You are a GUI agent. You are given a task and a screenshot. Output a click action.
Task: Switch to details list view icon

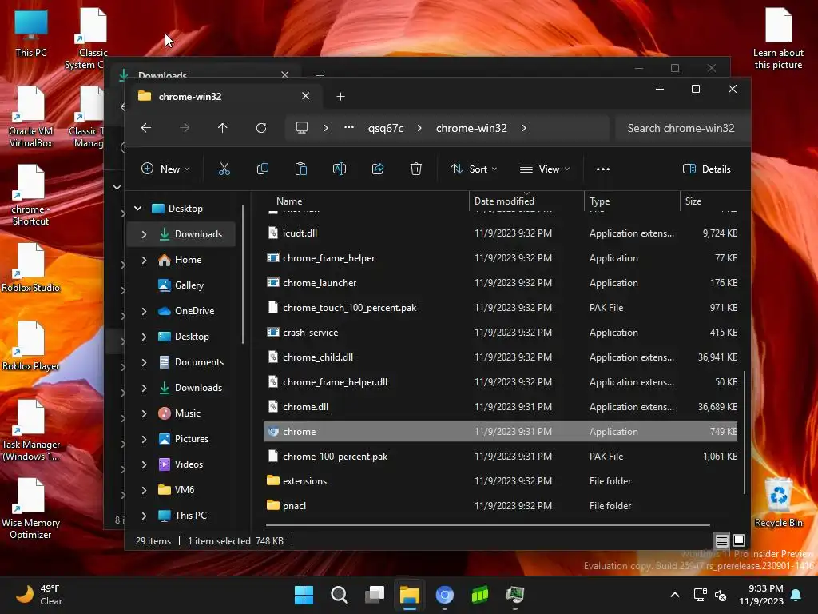click(721, 540)
